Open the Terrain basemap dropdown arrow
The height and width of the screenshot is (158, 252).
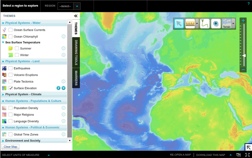(233, 24)
